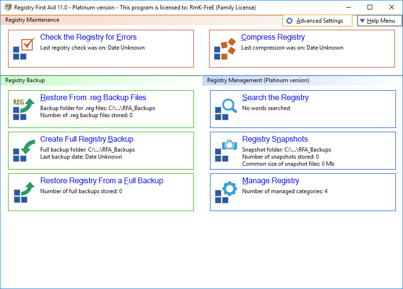Click 'Number of snapshots stored: 0' text

coord(280,157)
